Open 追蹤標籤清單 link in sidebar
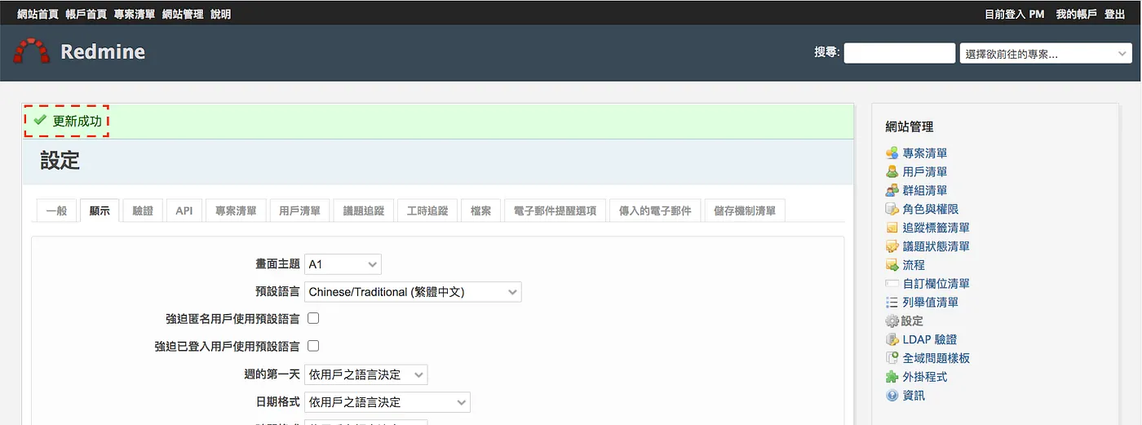The width and height of the screenshot is (1142, 425). point(936,228)
